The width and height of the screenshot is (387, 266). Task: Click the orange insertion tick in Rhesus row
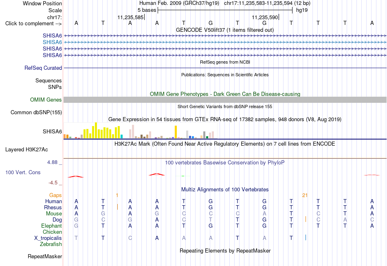coord(117,207)
